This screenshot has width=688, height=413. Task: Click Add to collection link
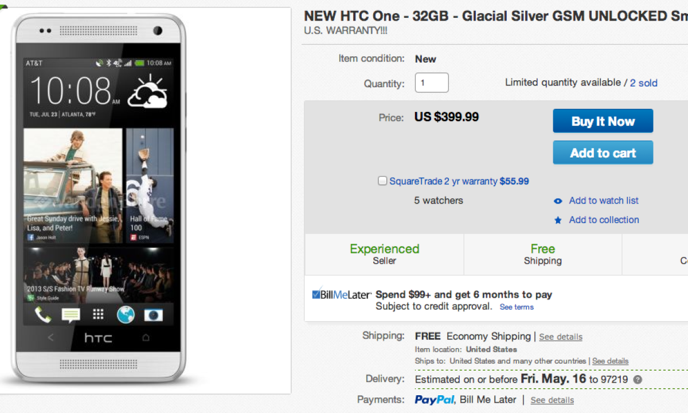pos(604,220)
